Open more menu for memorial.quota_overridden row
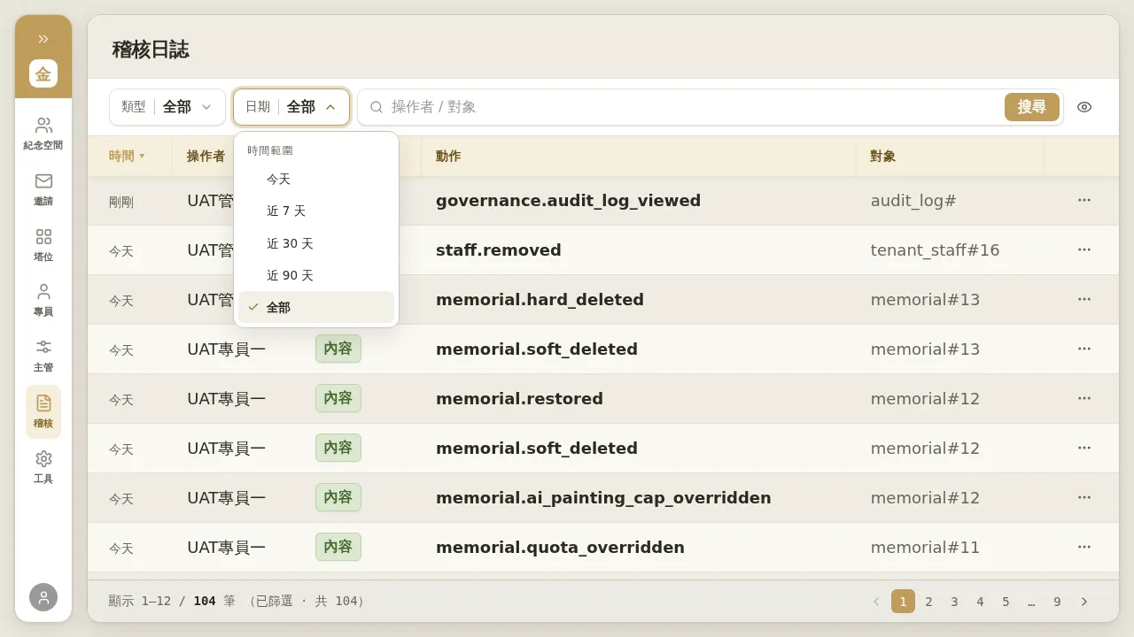The width and height of the screenshot is (1134, 637). (1084, 547)
